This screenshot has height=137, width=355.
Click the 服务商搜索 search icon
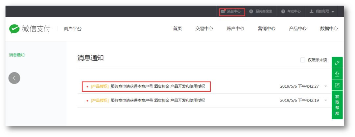pyautogui.click(x=251, y=11)
